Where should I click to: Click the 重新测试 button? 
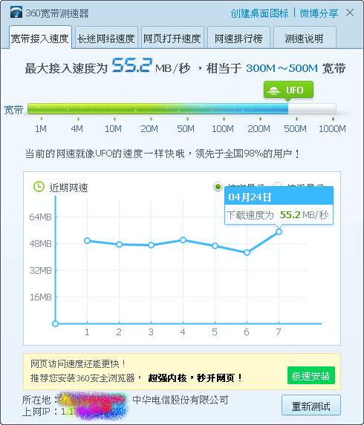point(311,405)
